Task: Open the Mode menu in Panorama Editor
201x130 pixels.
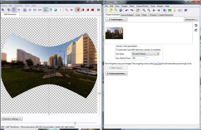Action: [4, 6]
